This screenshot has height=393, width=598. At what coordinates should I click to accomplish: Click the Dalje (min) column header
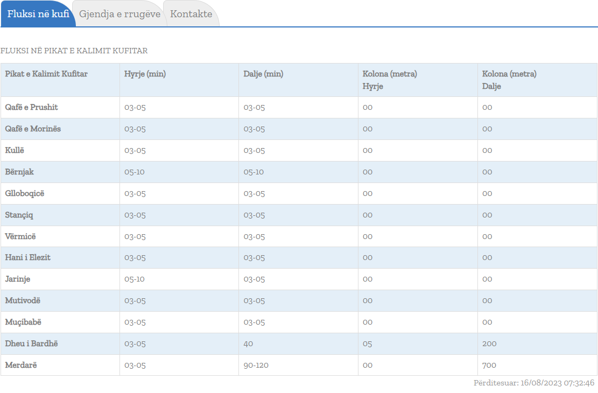263,74
